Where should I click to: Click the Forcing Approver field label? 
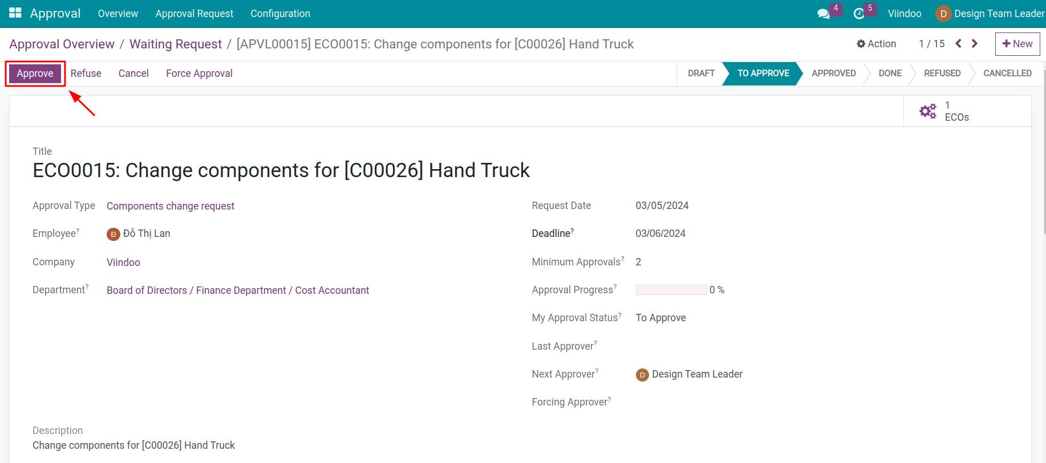coord(571,402)
